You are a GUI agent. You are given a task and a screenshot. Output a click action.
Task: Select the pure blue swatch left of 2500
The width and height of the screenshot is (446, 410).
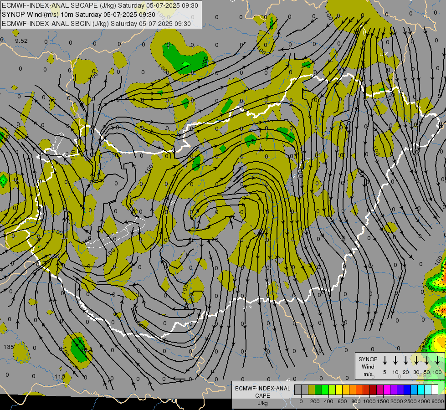pos(408,390)
